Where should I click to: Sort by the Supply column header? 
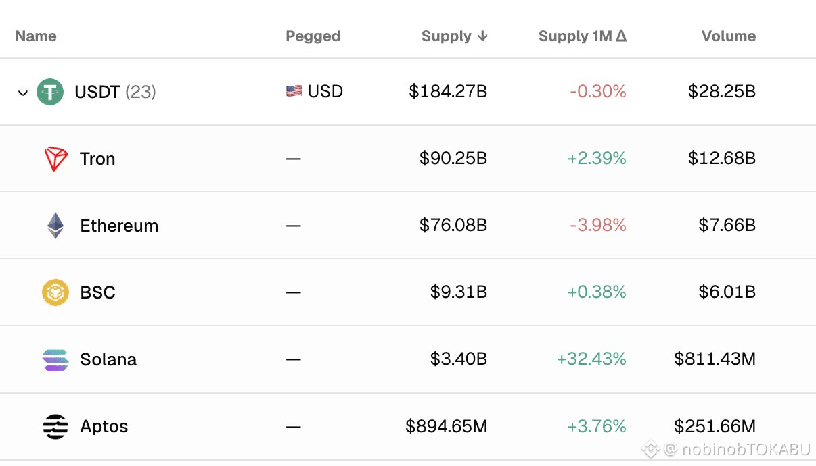[447, 36]
